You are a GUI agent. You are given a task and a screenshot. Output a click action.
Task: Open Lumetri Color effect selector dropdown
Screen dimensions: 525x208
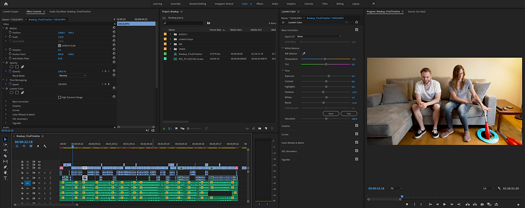click(318, 23)
